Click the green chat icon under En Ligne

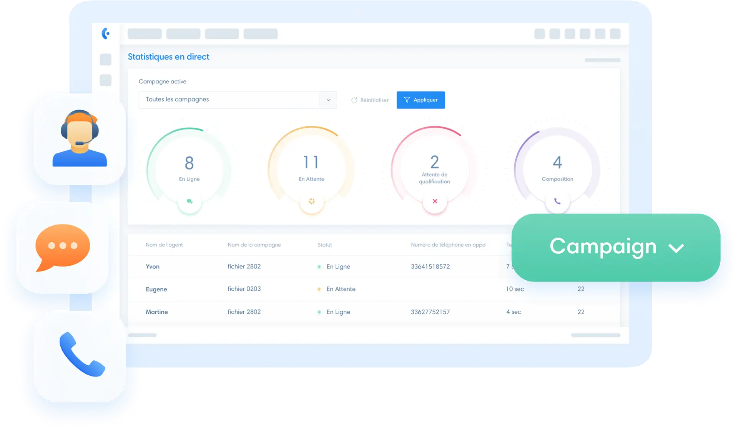point(189,202)
